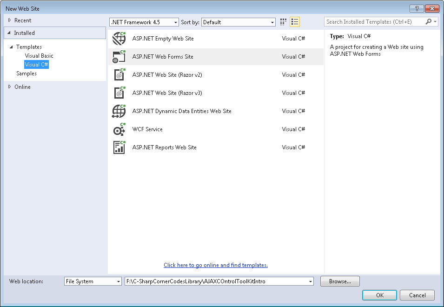Click the go online and find templates link
This screenshot has height=307, width=444.
[x=216, y=265]
